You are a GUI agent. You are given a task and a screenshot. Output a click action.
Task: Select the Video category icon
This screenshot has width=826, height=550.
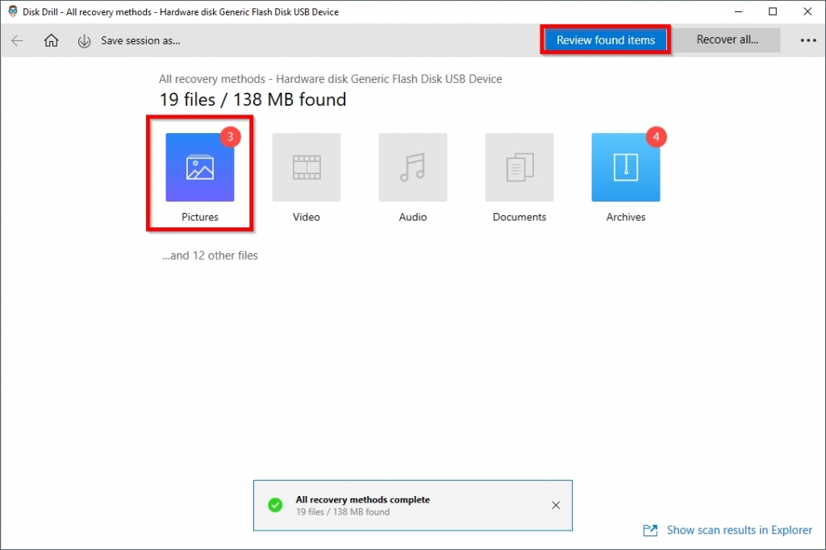click(306, 168)
